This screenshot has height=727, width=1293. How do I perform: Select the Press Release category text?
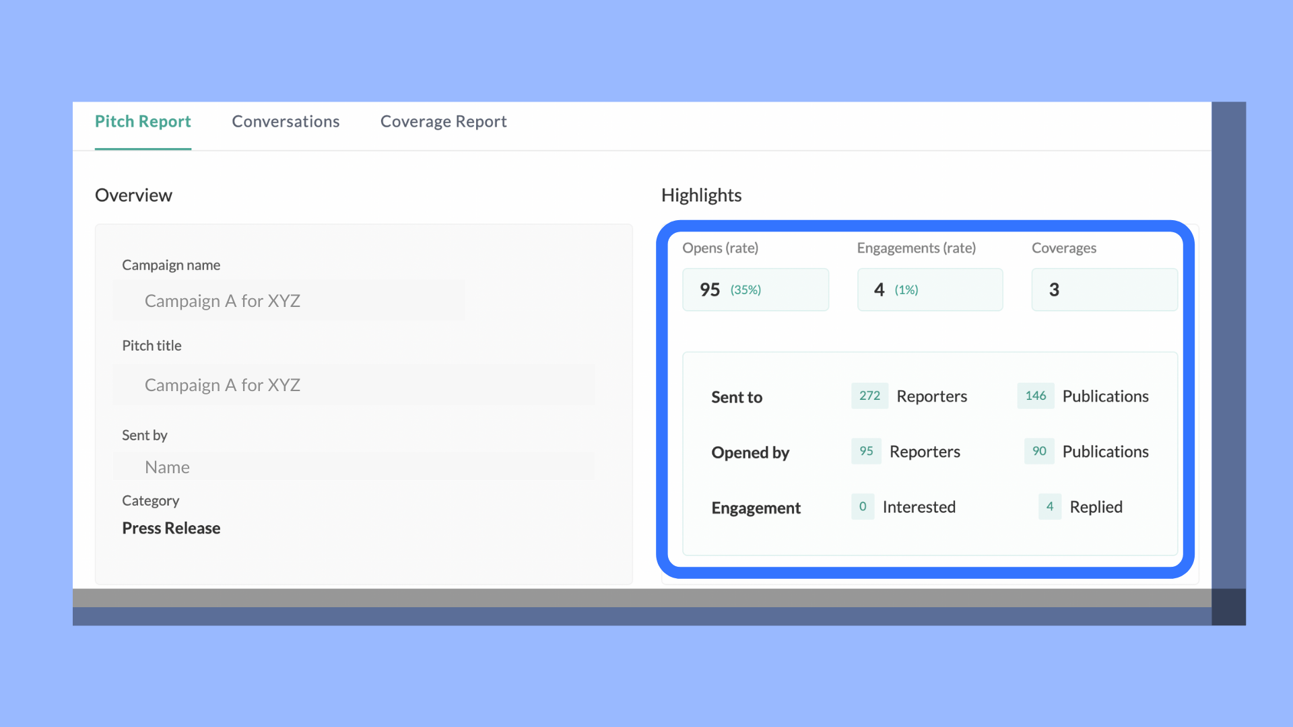(171, 528)
